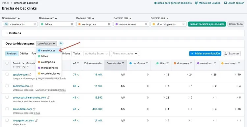Remove alcampo.es domain with its X icon
247x127 pixels.
pyautogui.click(x=109, y=24)
